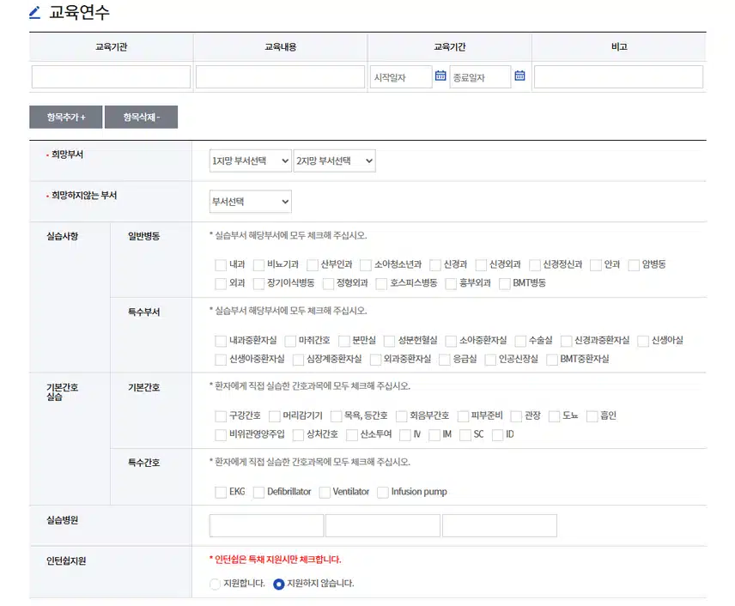The height and width of the screenshot is (606, 735).
Task: Click the 교육기관 input field
Action: (x=111, y=77)
